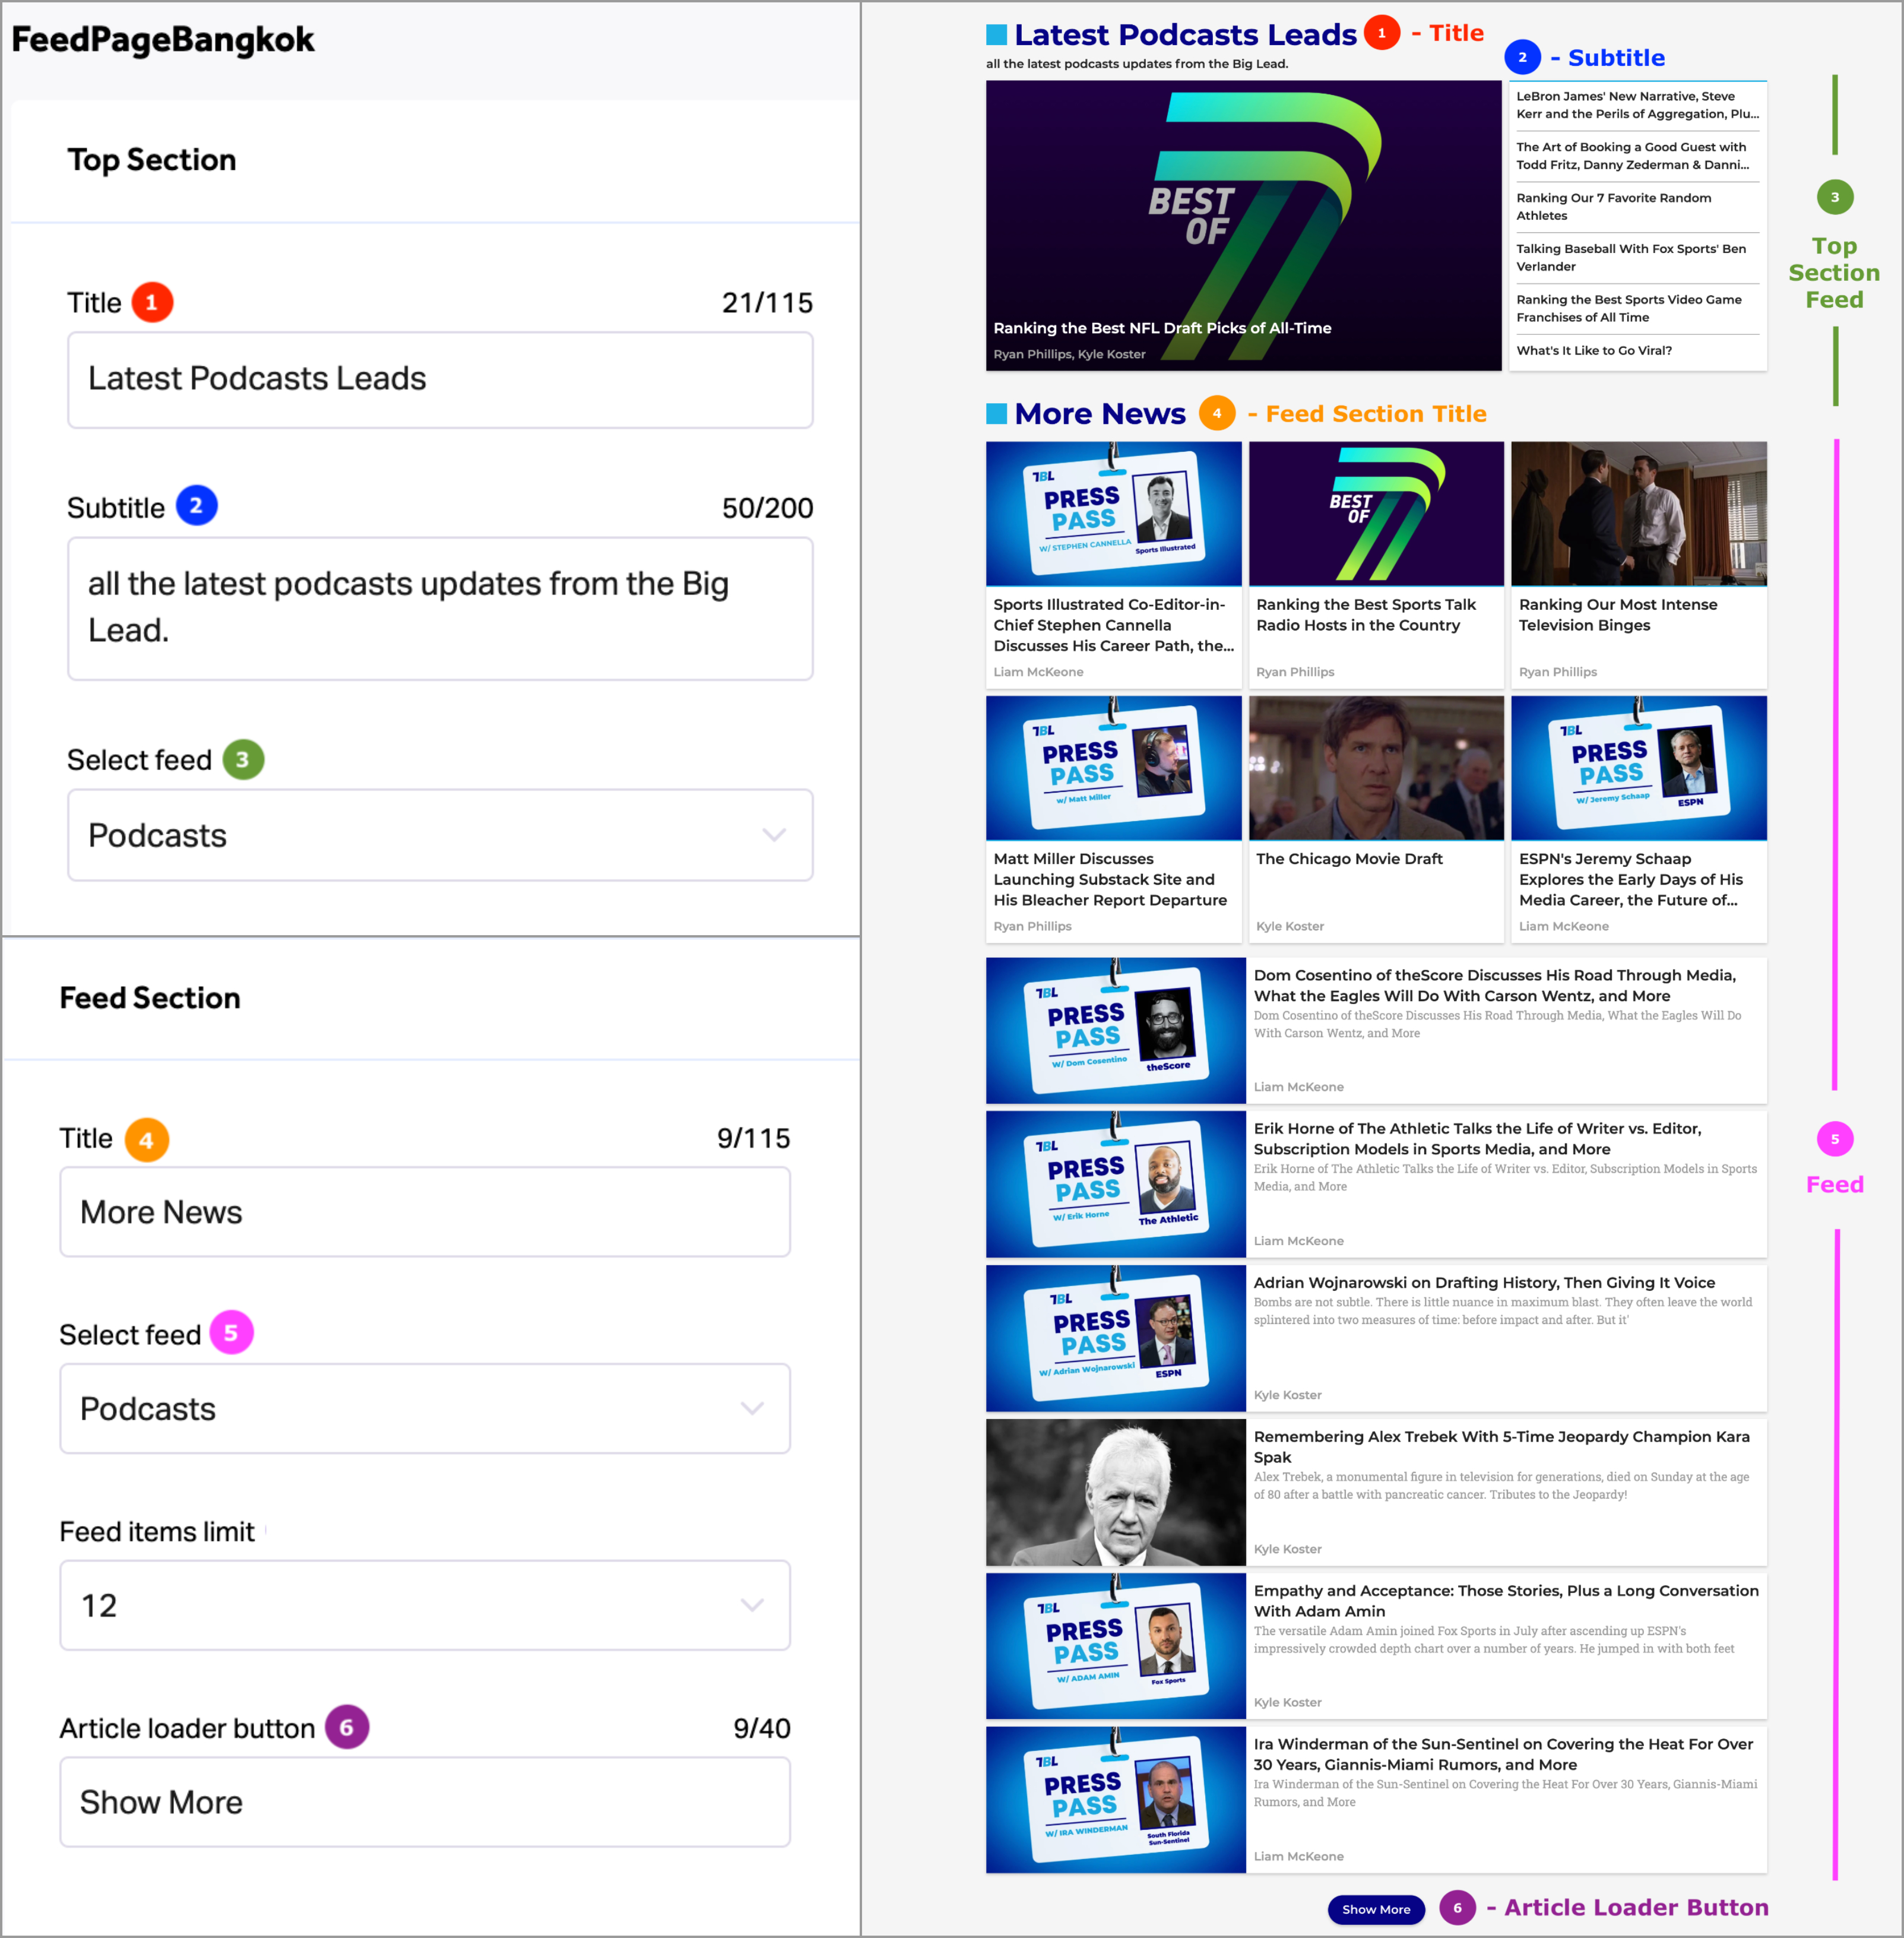The width and height of the screenshot is (1904, 1938).
Task: Click the '9/40' loader button counter
Action: point(761,1728)
